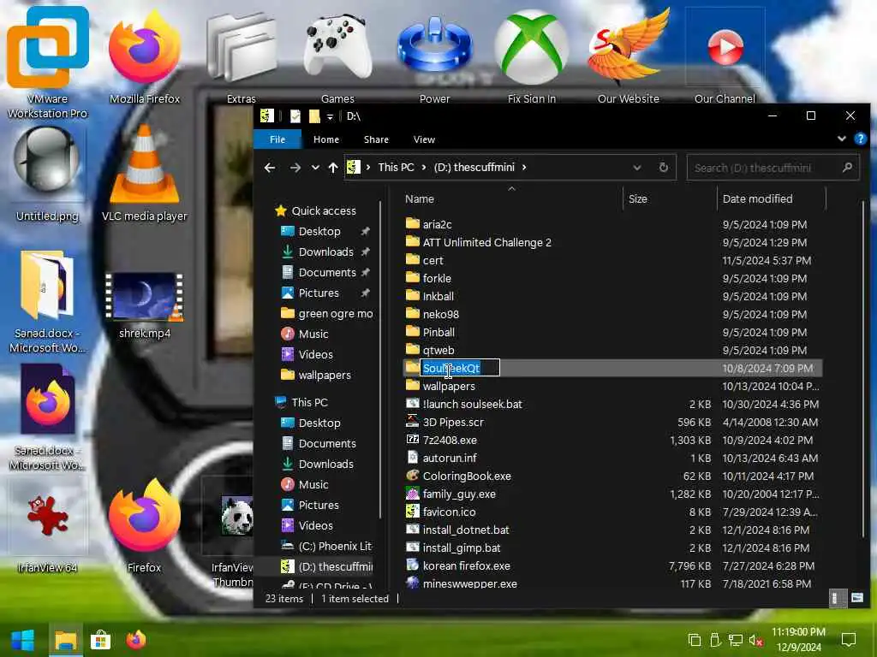Go back in File Explorer
This screenshot has width=877, height=657.
pos(270,168)
